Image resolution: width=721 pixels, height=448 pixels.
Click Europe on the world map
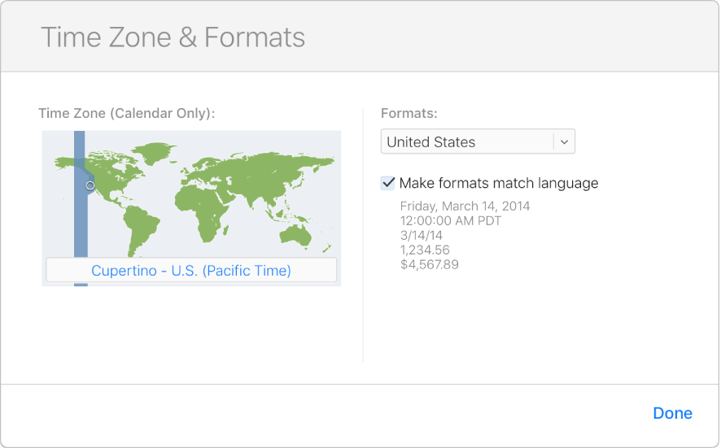point(202,167)
